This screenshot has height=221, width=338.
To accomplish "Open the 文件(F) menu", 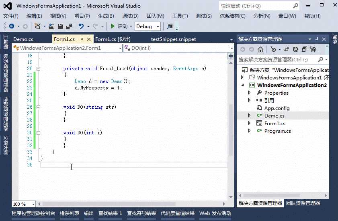I will coord(11,16).
